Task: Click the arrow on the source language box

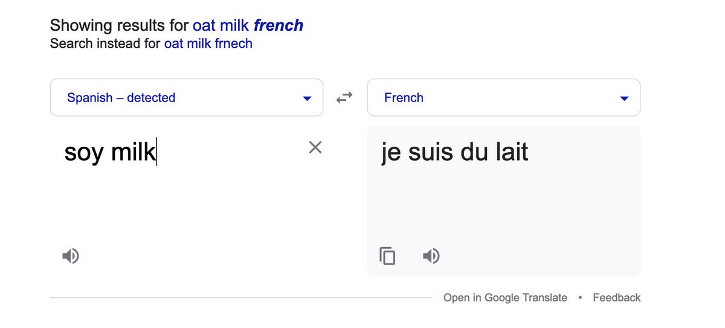Action: (307, 98)
